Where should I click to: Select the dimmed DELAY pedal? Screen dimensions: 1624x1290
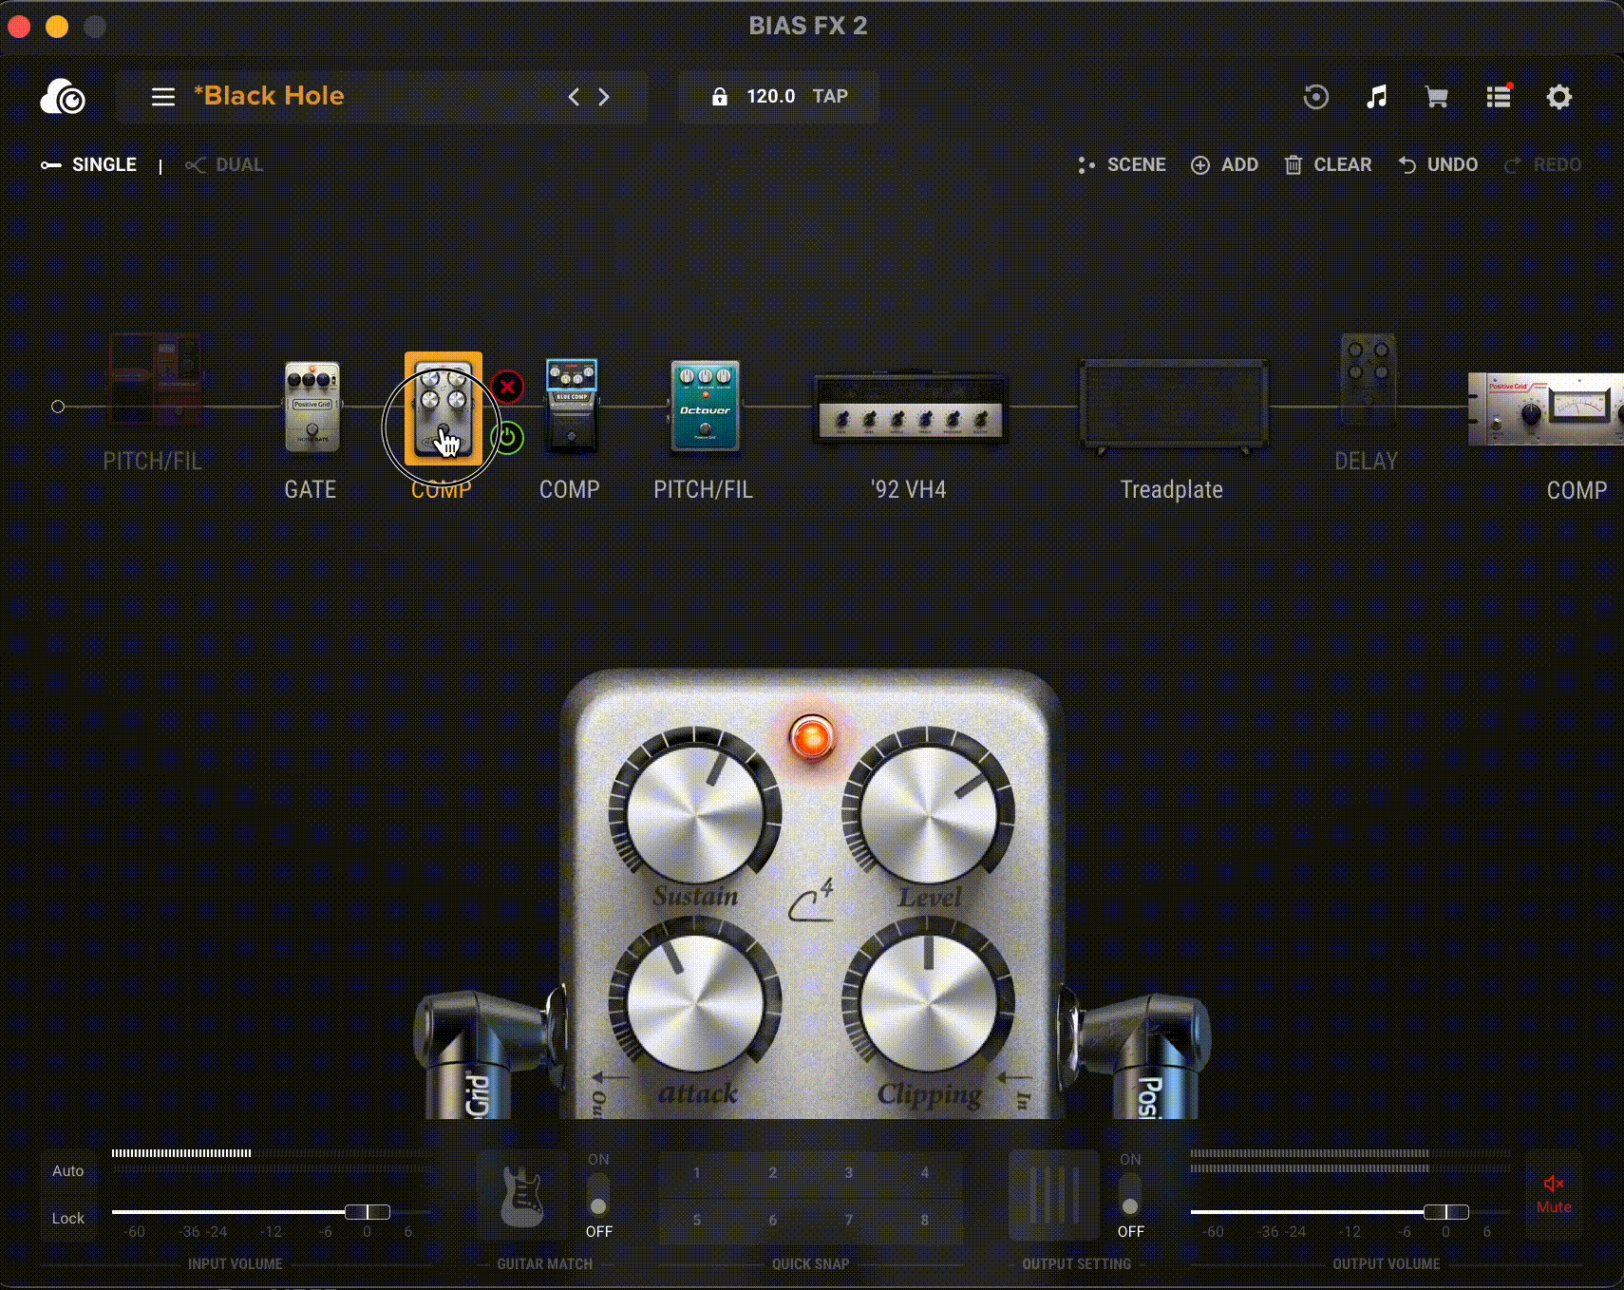point(1368,380)
